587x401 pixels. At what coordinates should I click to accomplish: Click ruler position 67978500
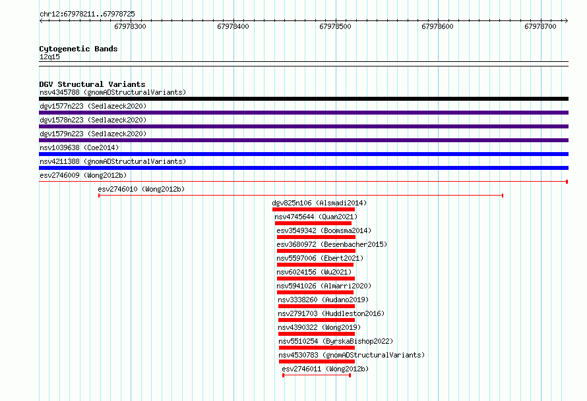point(336,26)
